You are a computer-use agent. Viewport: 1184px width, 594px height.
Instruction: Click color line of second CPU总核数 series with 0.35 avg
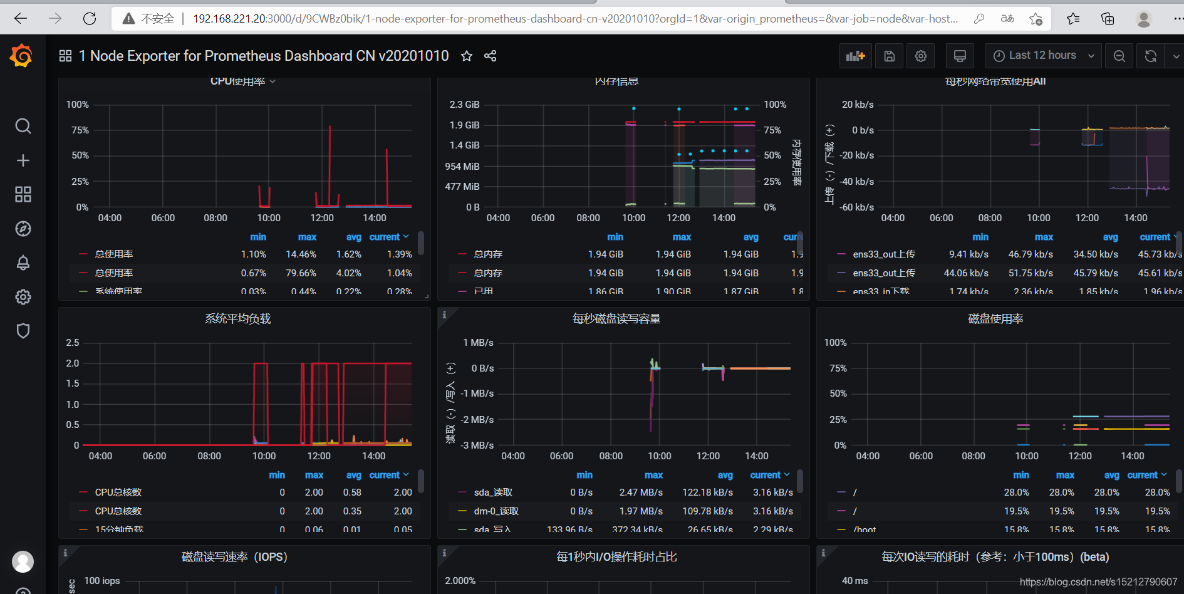[x=83, y=511]
